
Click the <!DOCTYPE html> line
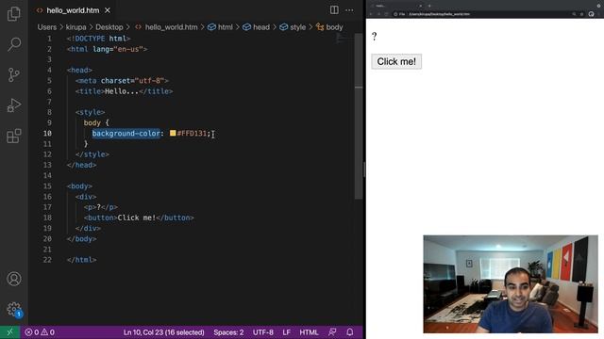pos(98,39)
